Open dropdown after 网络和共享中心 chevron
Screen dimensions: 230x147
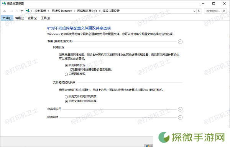pos(100,11)
